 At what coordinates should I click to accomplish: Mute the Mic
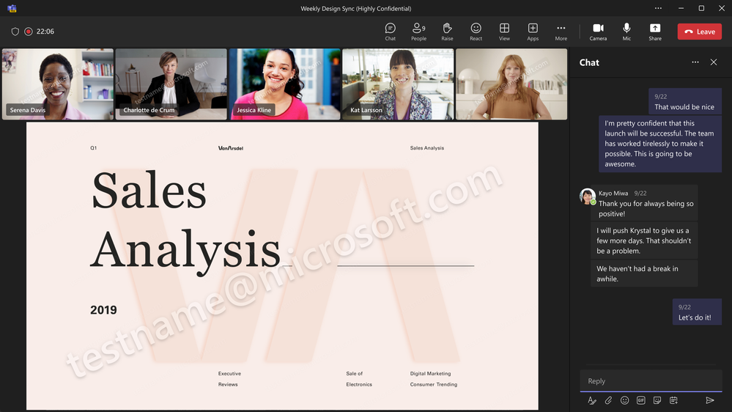pyautogui.click(x=626, y=32)
